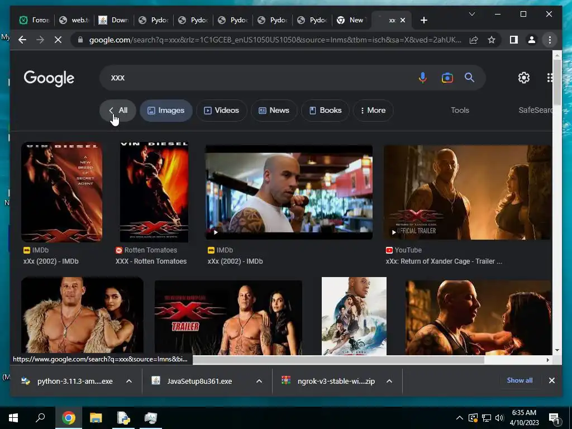Open a new tab with plus button

423,20
